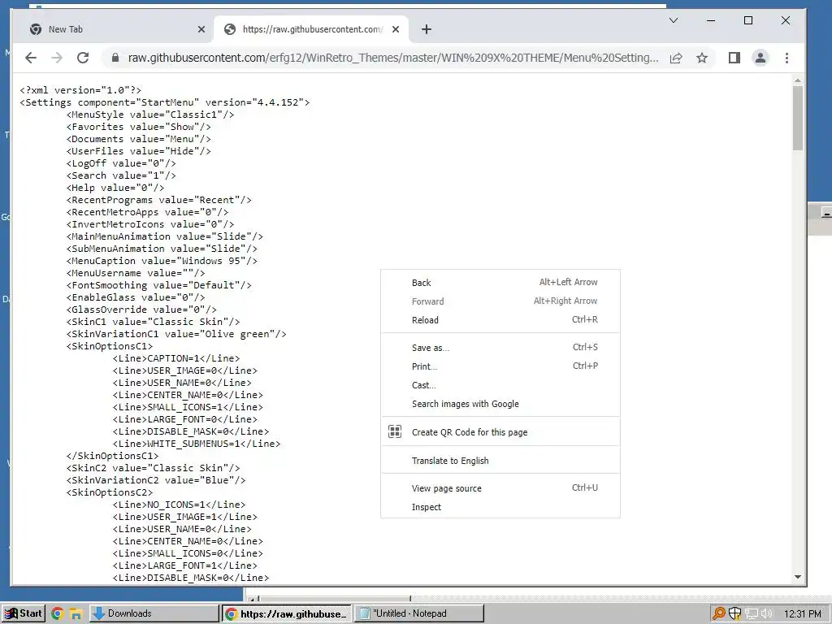
Task: Click the magnifier tray icon
Action: pyautogui.click(x=719, y=613)
